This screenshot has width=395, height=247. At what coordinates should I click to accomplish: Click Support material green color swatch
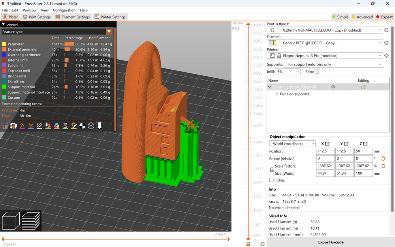pos(4,87)
